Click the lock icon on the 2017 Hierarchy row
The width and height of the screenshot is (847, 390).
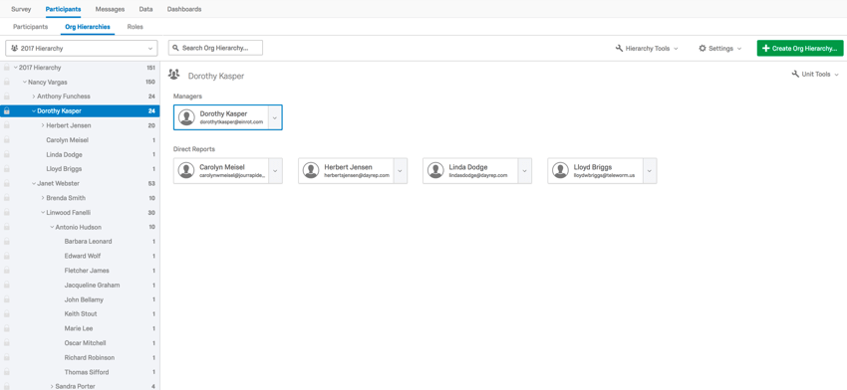click(7, 68)
